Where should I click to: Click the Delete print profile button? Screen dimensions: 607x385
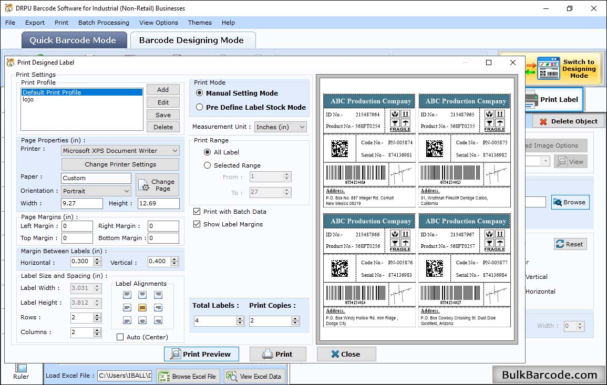pos(163,127)
